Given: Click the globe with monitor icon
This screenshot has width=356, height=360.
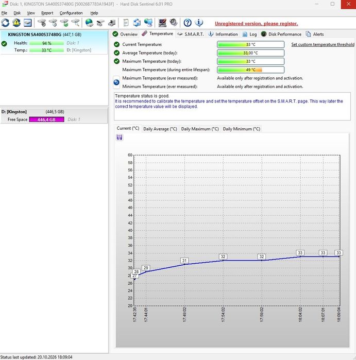Looking at the screenshot, I should coord(148,23).
